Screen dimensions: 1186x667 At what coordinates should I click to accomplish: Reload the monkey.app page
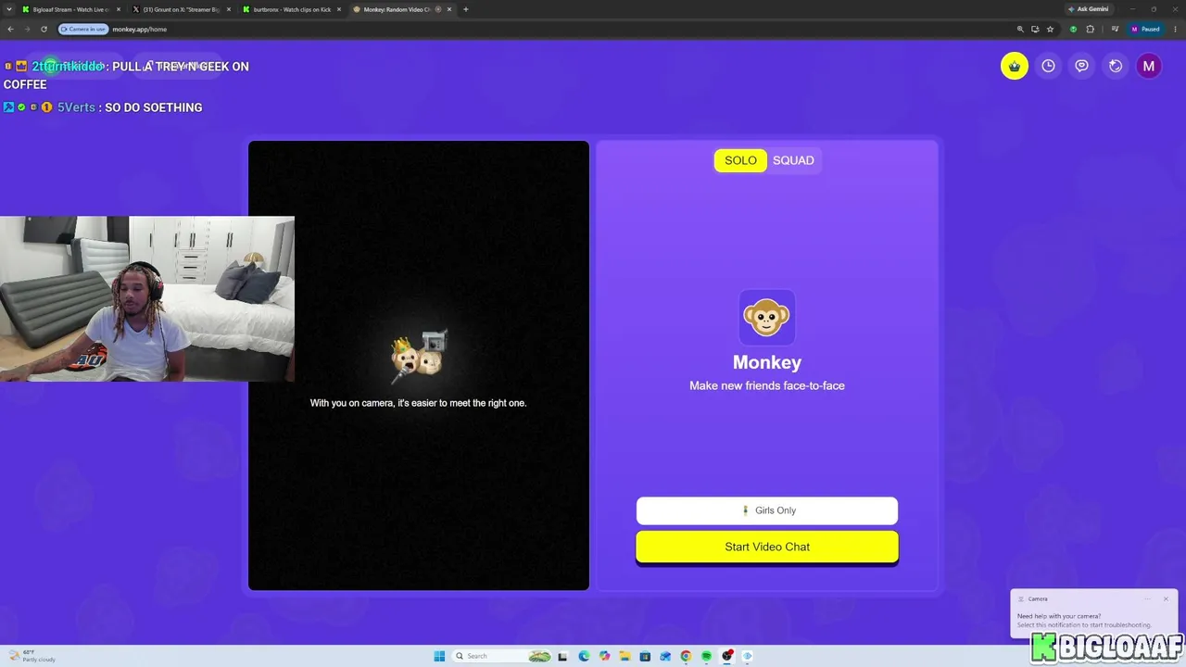pos(44,29)
